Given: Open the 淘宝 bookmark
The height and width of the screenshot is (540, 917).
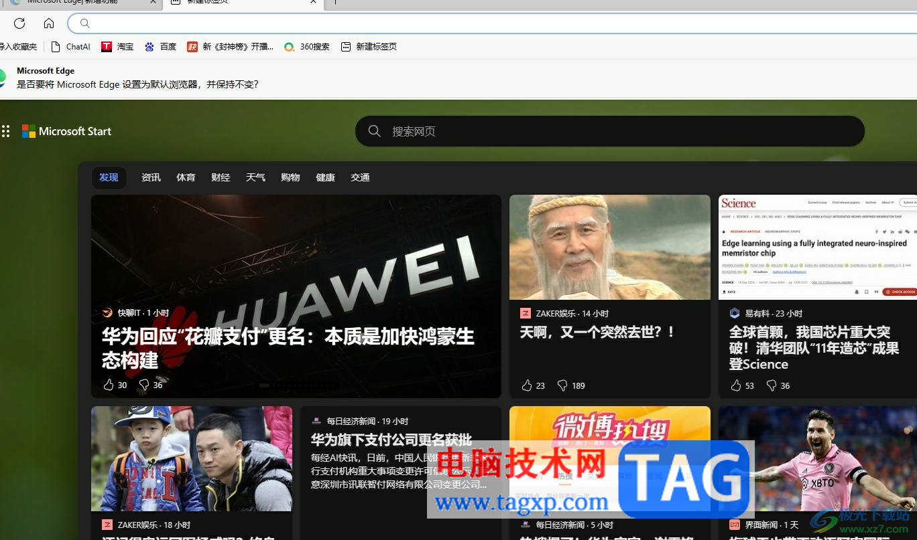Looking at the screenshot, I should pyautogui.click(x=117, y=47).
